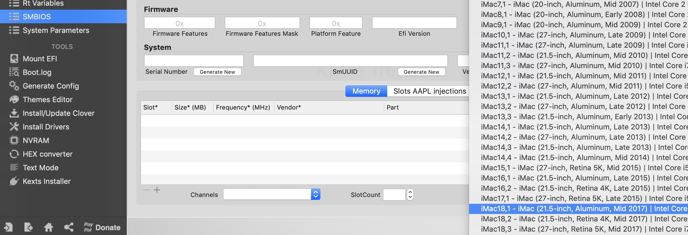This screenshot has width=688, height=235.
Task: Select System Parameters in sidebar
Action: tap(56, 30)
